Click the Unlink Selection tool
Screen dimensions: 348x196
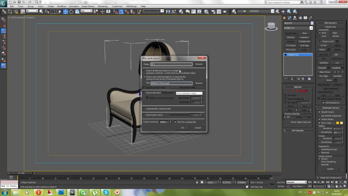pos(10,11)
